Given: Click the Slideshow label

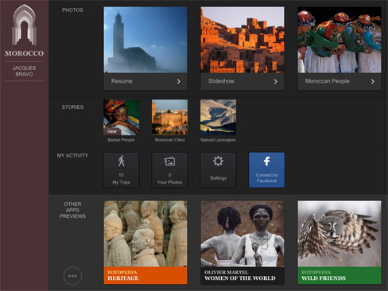Looking at the screenshot, I should pos(221,81).
